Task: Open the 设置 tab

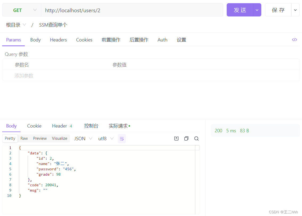Action: [181, 40]
